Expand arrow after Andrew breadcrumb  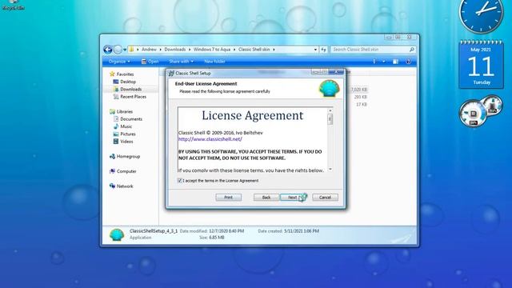point(160,50)
